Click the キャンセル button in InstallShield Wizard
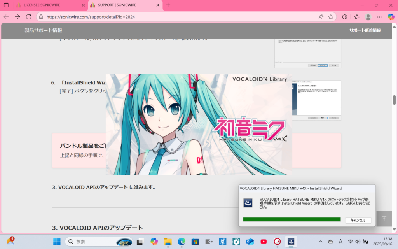398x249 pixels. click(358, 220)
